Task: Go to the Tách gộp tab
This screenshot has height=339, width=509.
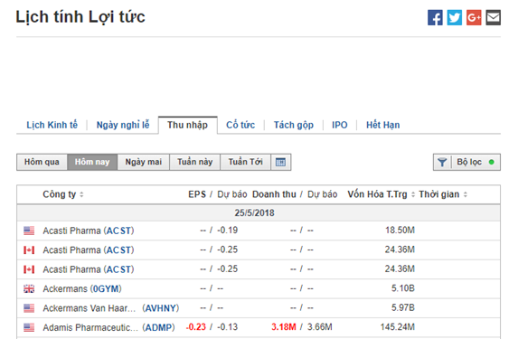Action: 294,125
